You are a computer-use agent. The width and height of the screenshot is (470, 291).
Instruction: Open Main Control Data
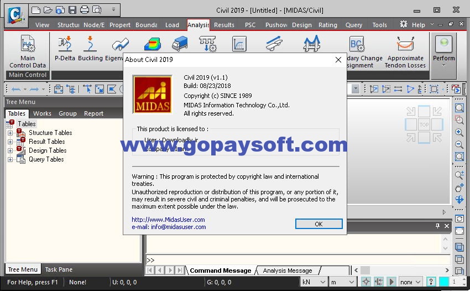pyautogui.click(x=28, y=51)
